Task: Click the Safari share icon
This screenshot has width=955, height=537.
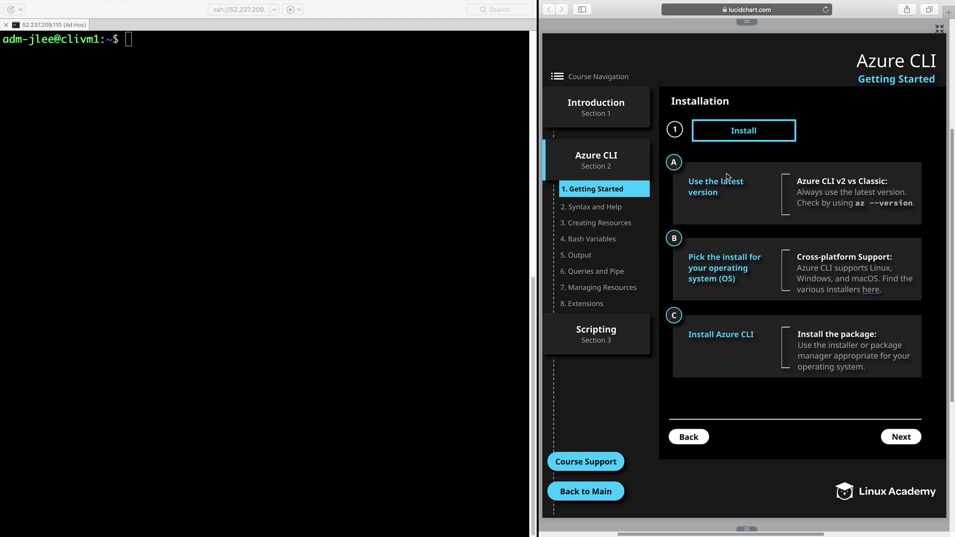Action: point(907,9)
